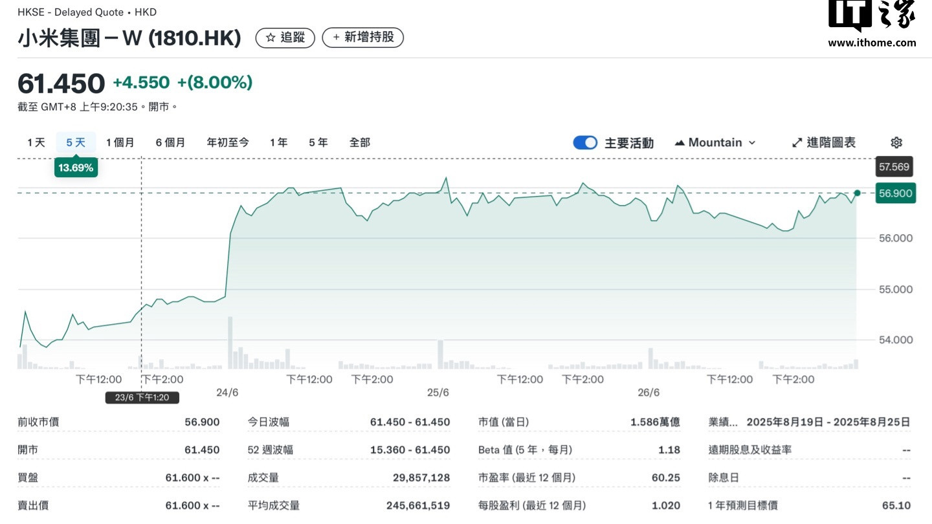Select the 5天 time range
This screenshot has width=932, height=524.
point(76,142)
